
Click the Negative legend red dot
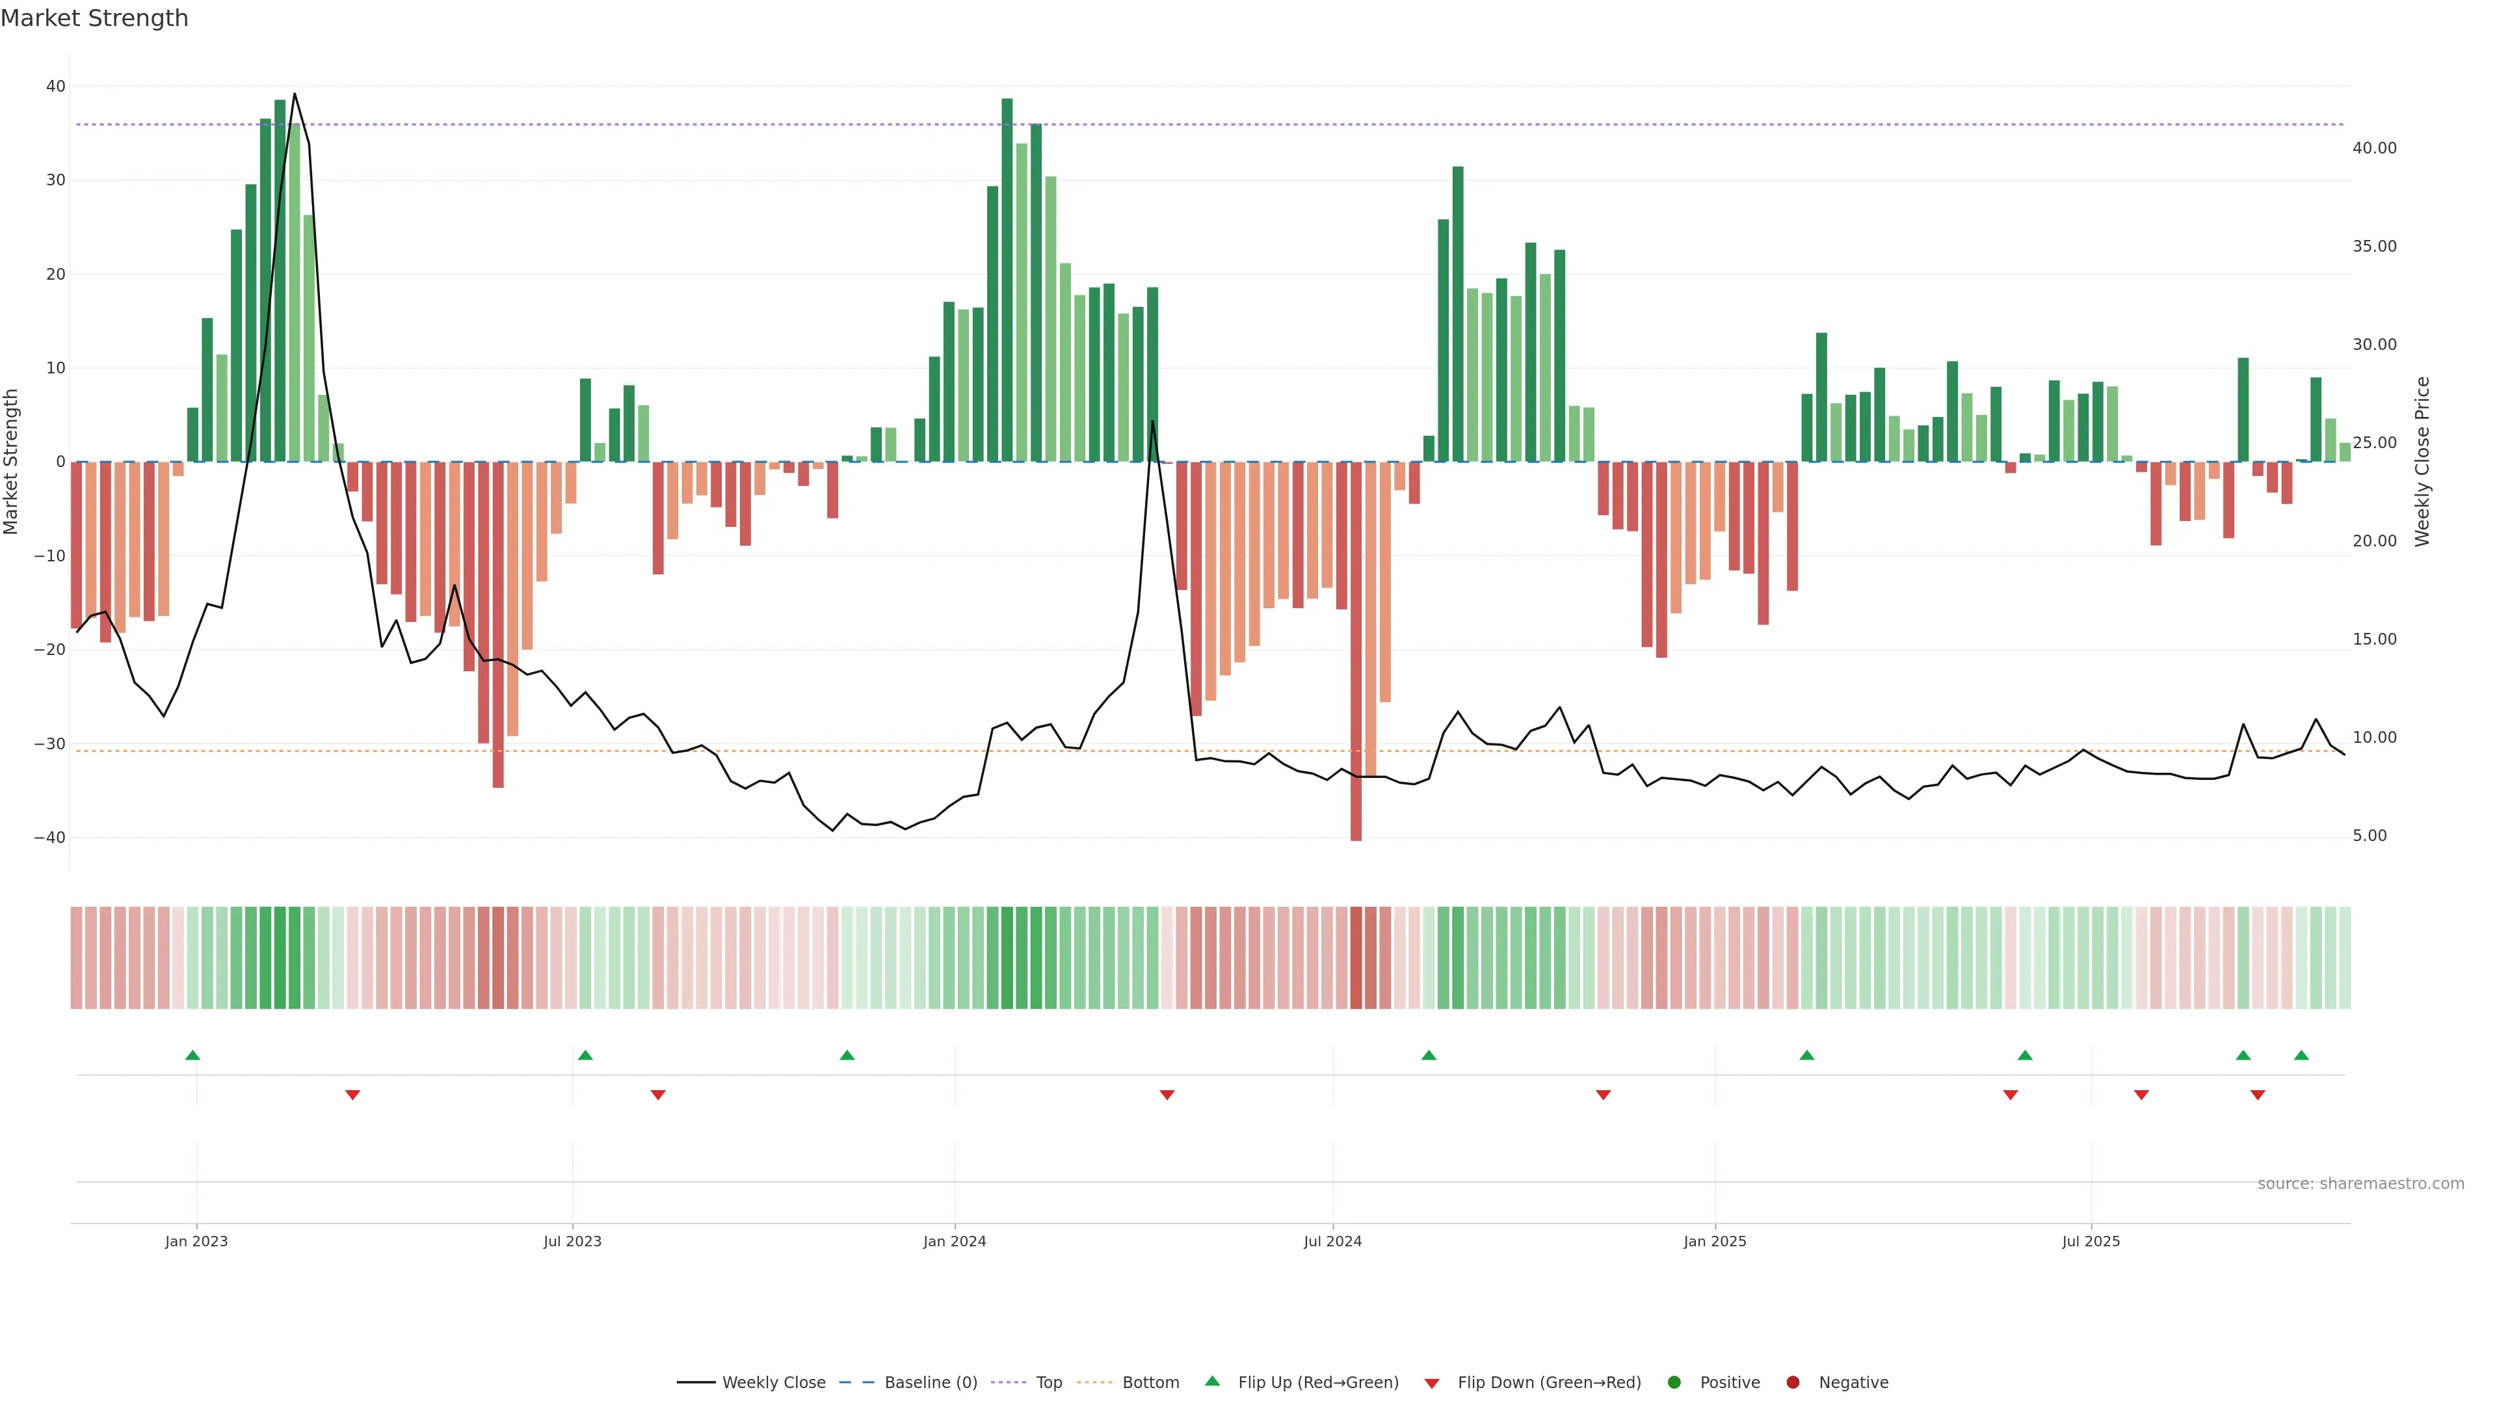(x=1792, y=1383)
